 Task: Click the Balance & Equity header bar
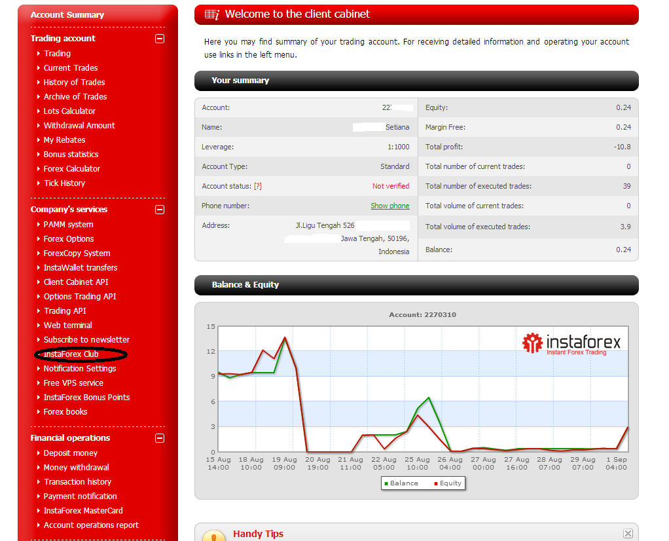pos(416,285)
